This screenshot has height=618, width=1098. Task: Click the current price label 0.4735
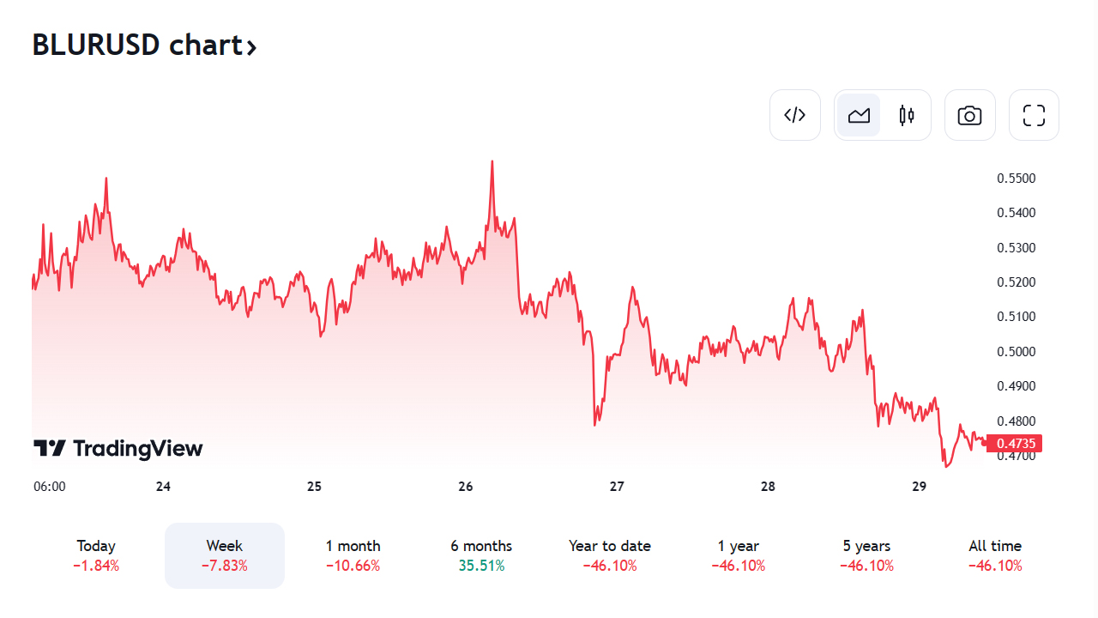pyautogui.click(x=1016, y=444)
